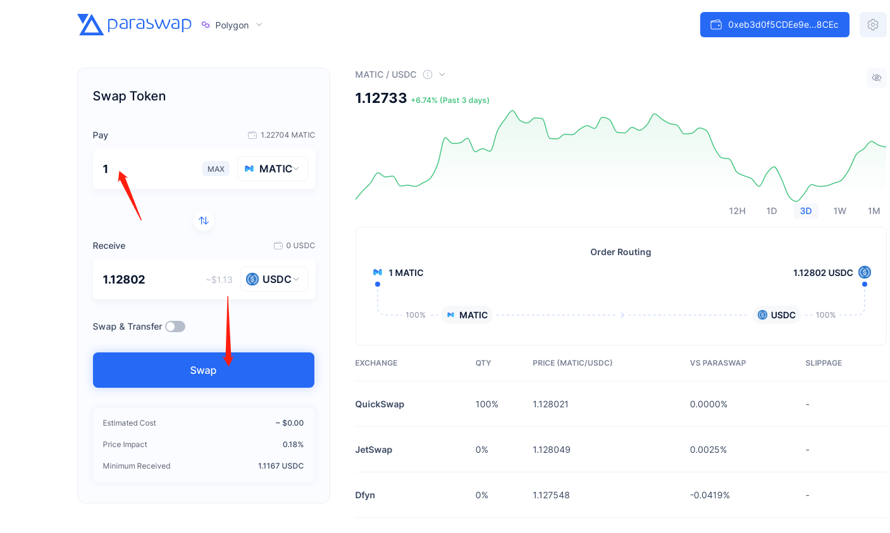Click the MATIC balance wallet icon
890x533 pixels.
click(x=252, y=135)
